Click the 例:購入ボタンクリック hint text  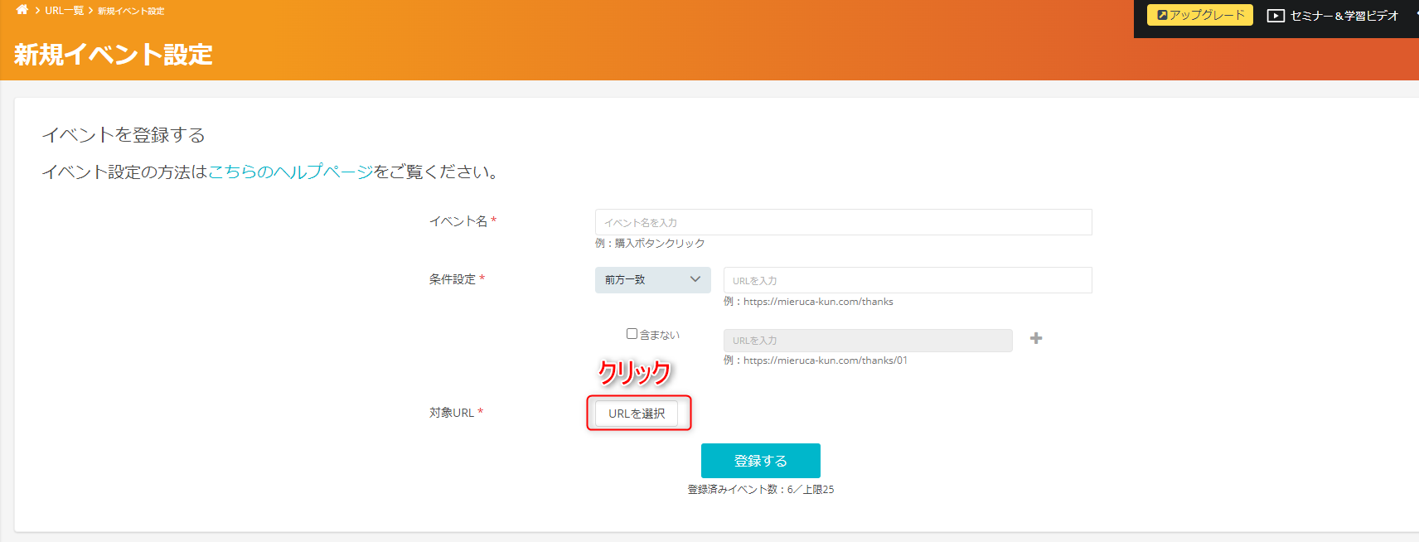pyautogui.click(x=650, y=243)
